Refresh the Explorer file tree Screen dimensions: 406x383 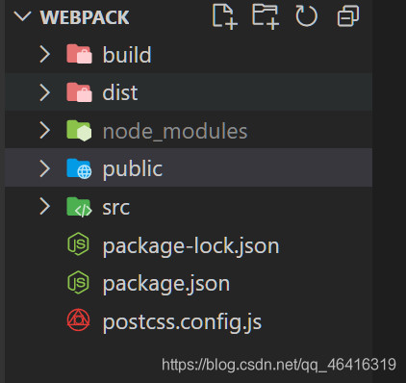pos(306,16)
